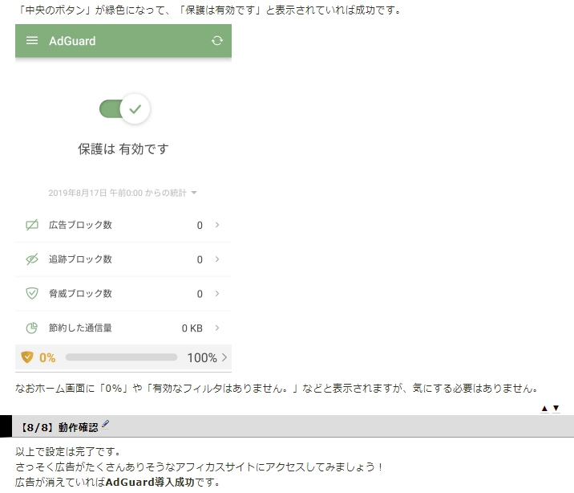
Task: Click the 追跡ブロック数 crossed-eye icon
Action: click(32, 259)
